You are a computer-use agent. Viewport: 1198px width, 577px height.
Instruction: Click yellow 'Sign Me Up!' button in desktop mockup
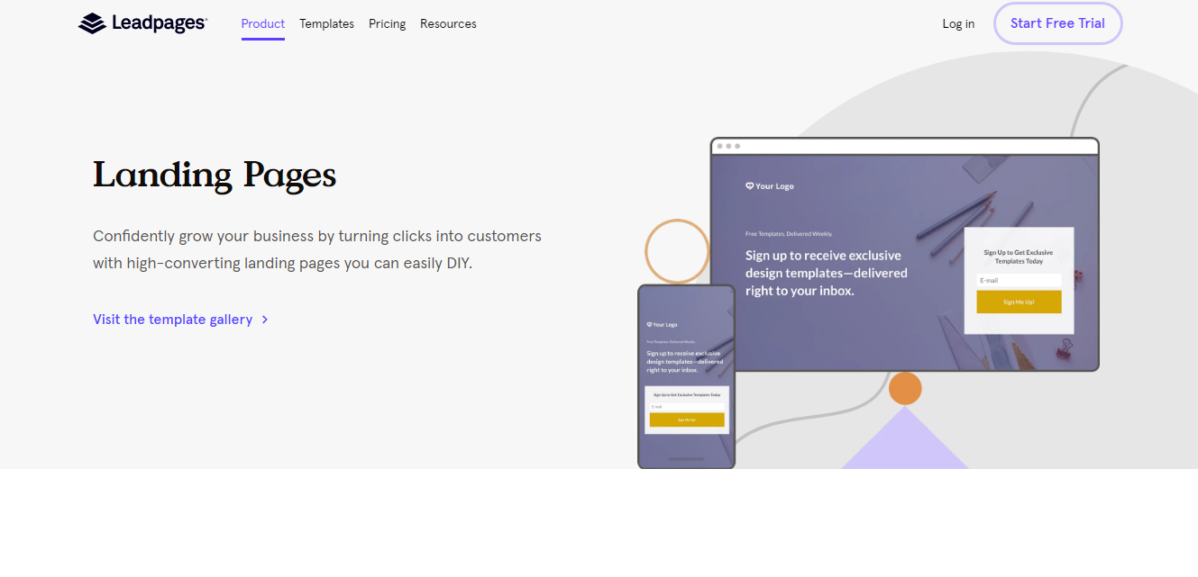pyautogui.click(x=1019, y=302)
